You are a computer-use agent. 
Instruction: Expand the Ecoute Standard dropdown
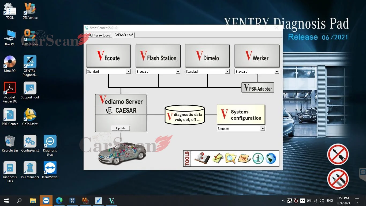pyautogui.click(x=128, y=72)
